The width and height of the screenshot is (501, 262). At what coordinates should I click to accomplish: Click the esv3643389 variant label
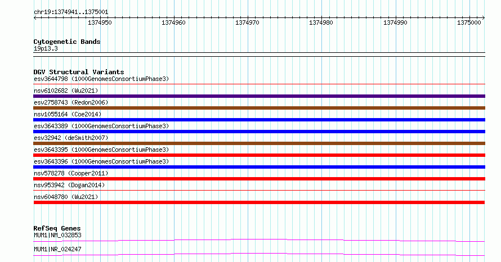101,126
